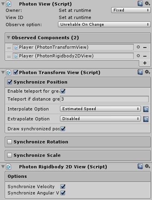Enable Synchronize Rotation checkbox
This screenshot has height=200, width=152.
coord(10,142)
